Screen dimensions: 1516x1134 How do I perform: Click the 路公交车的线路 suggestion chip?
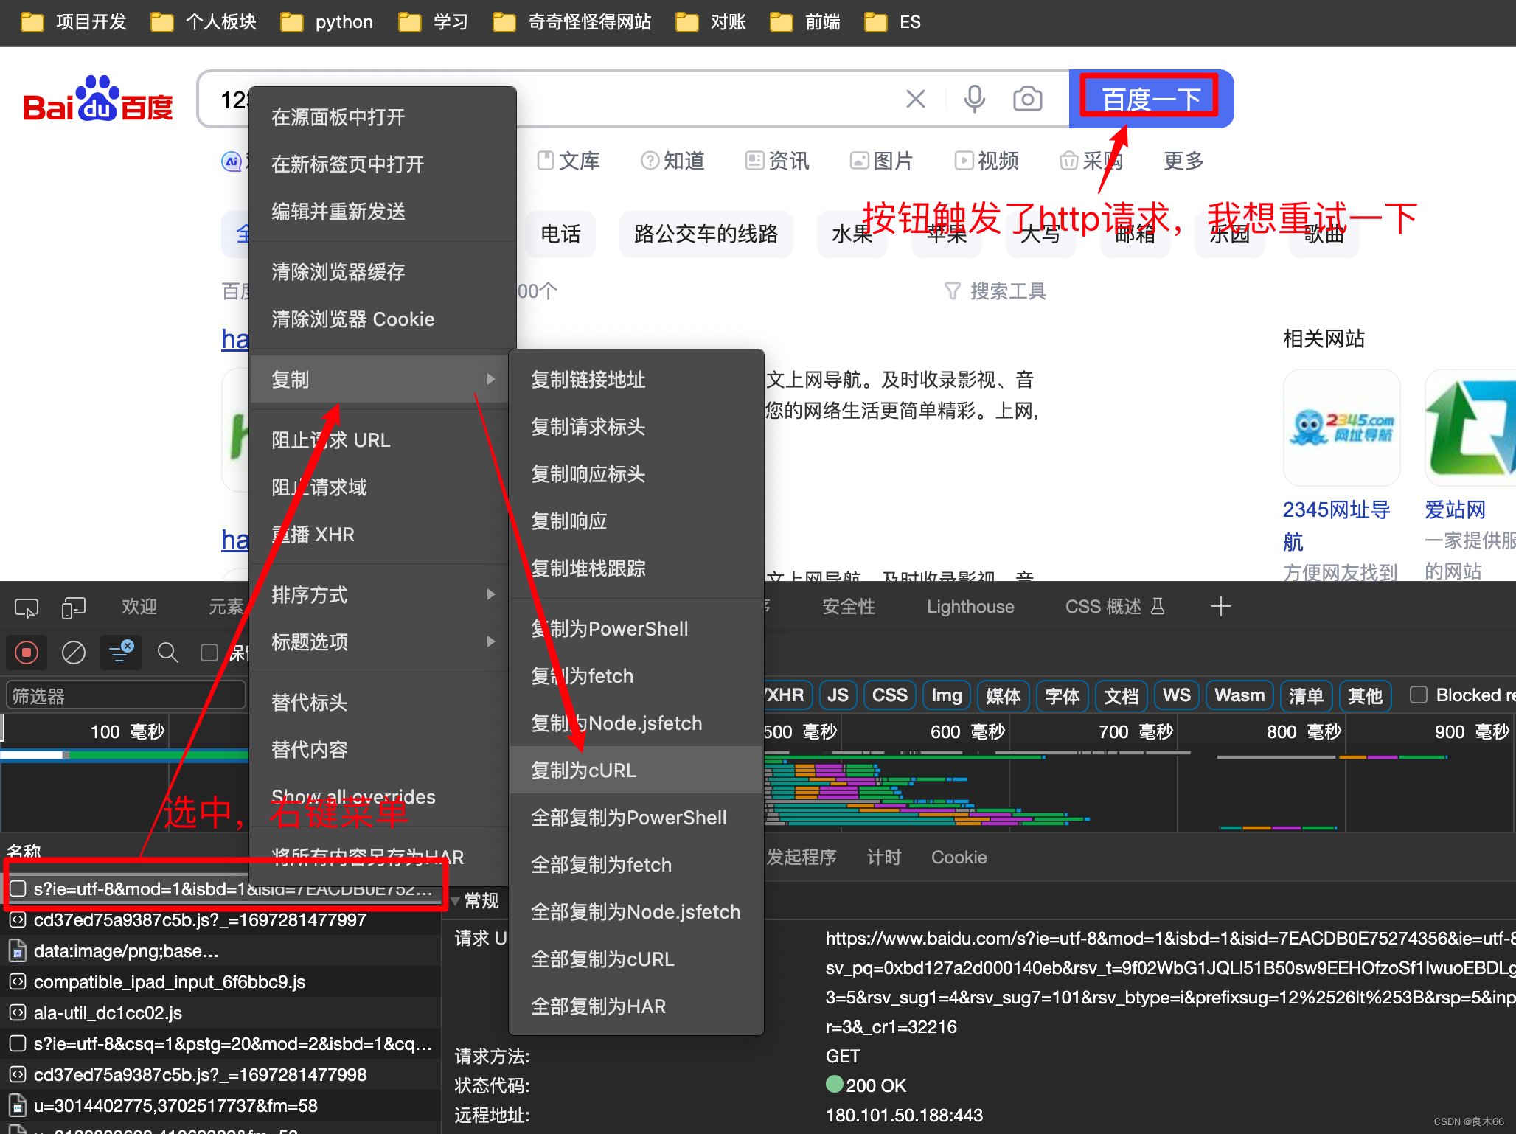click(x=706, y=234)
